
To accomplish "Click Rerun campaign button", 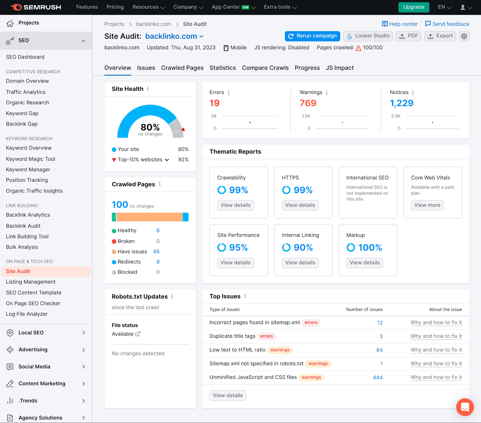I will [x=312, y=36].
